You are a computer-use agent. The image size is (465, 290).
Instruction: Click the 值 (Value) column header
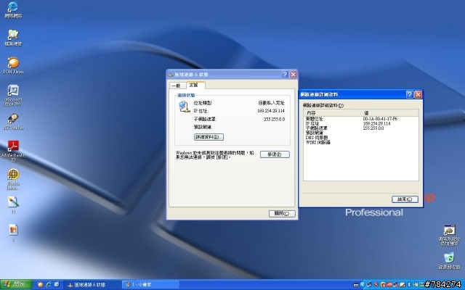click(389, 113)
